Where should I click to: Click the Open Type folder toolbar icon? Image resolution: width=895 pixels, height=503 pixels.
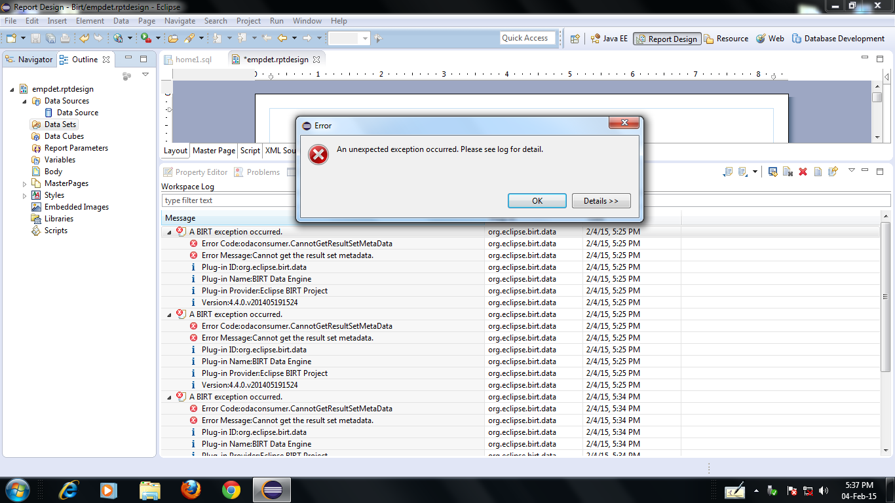(x=174, y=39)
